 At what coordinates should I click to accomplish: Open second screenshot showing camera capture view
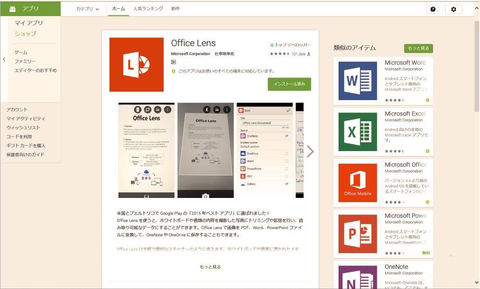tap(206, 150)
